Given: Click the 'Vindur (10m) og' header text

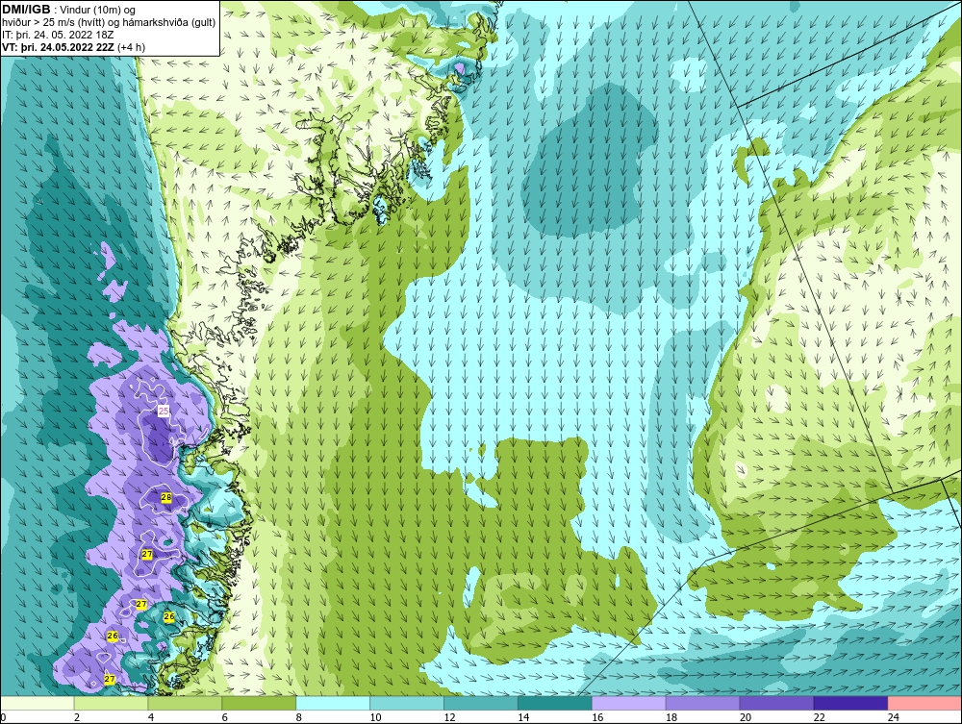Looking at the screenshot, I should (98, 10).
